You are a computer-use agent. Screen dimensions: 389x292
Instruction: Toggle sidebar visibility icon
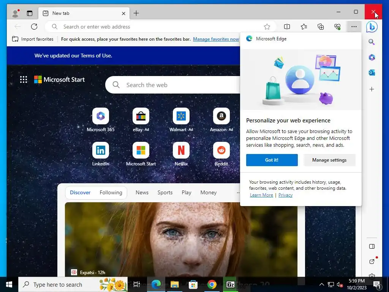[372, 246]
